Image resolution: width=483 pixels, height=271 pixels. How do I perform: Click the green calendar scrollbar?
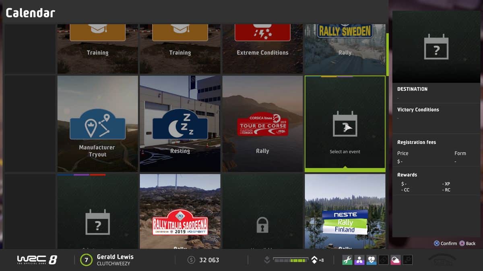[x=388, y=54]
